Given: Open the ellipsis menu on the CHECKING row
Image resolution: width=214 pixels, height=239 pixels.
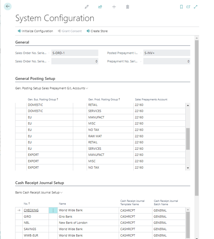Looking at the screenshot, I should (x=53, y=210).
